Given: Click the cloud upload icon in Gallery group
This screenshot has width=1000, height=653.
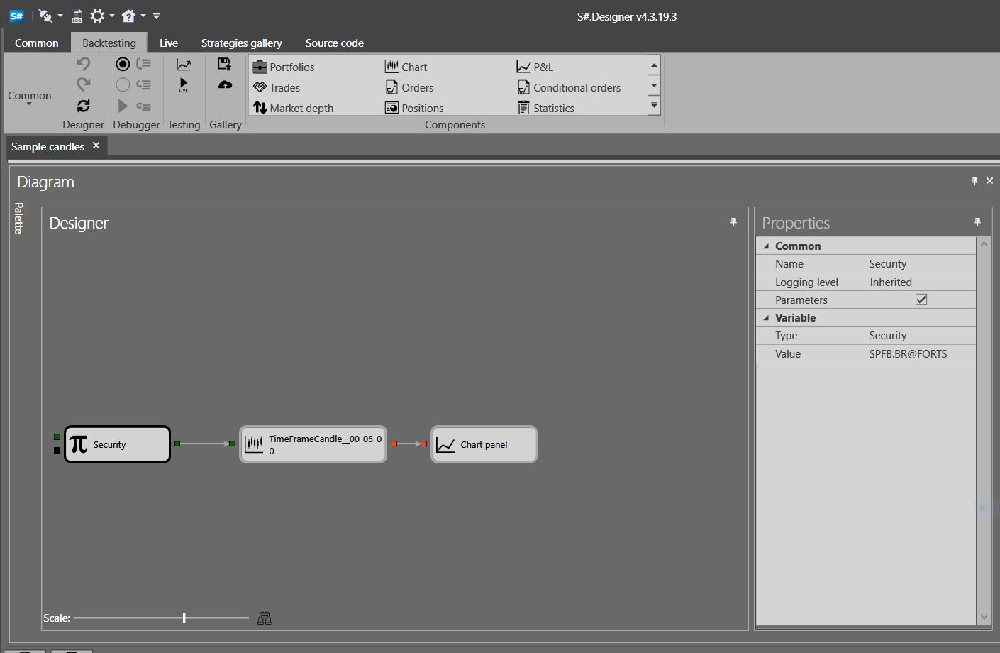Looking at the screenshot, I should (x=225, y=85).
